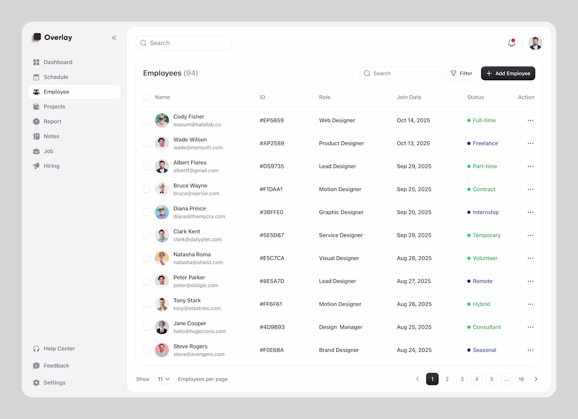Focus the top global Search field
The height and width of the screenshot is (419, 578).
click(x=183, y=43)
